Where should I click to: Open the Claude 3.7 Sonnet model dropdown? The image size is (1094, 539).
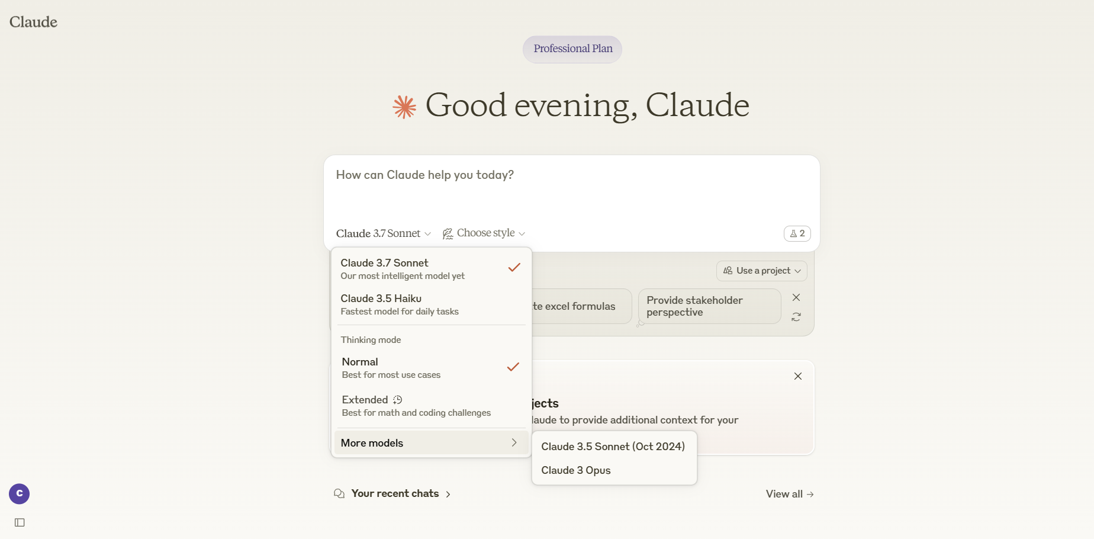(x=384, y=233)
